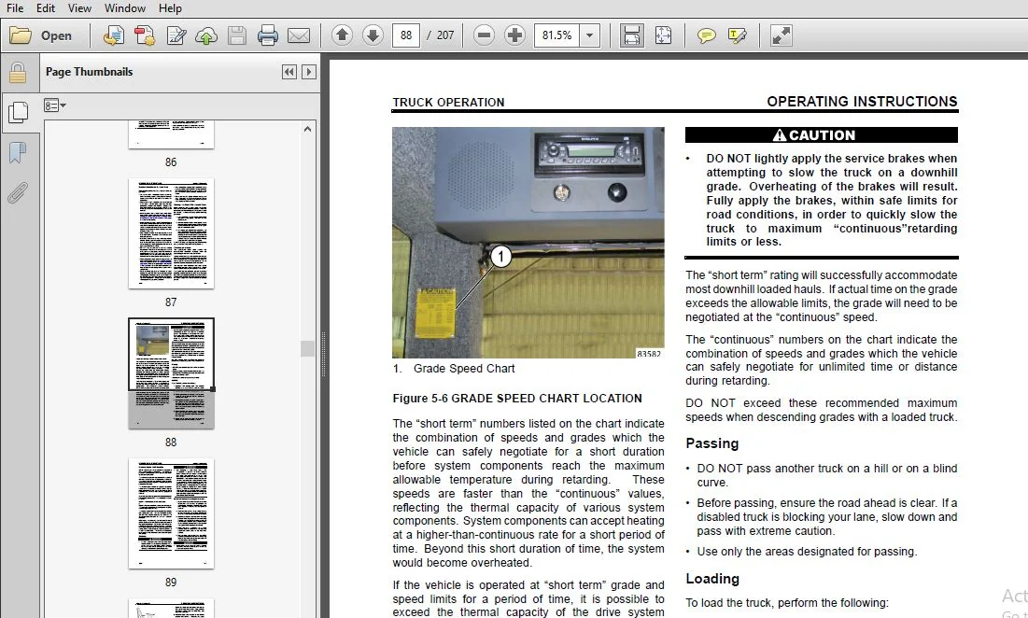
Task: Show the Page Thumbnails panel icon
Action: (x=18, y=113)
